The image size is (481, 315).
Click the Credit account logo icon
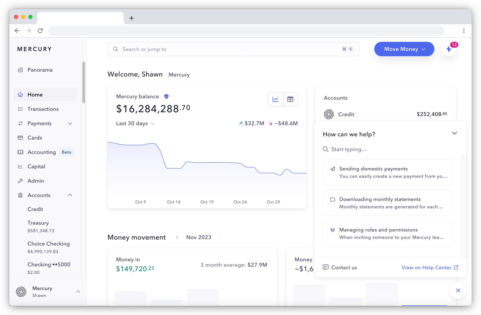tap(329, 114)
